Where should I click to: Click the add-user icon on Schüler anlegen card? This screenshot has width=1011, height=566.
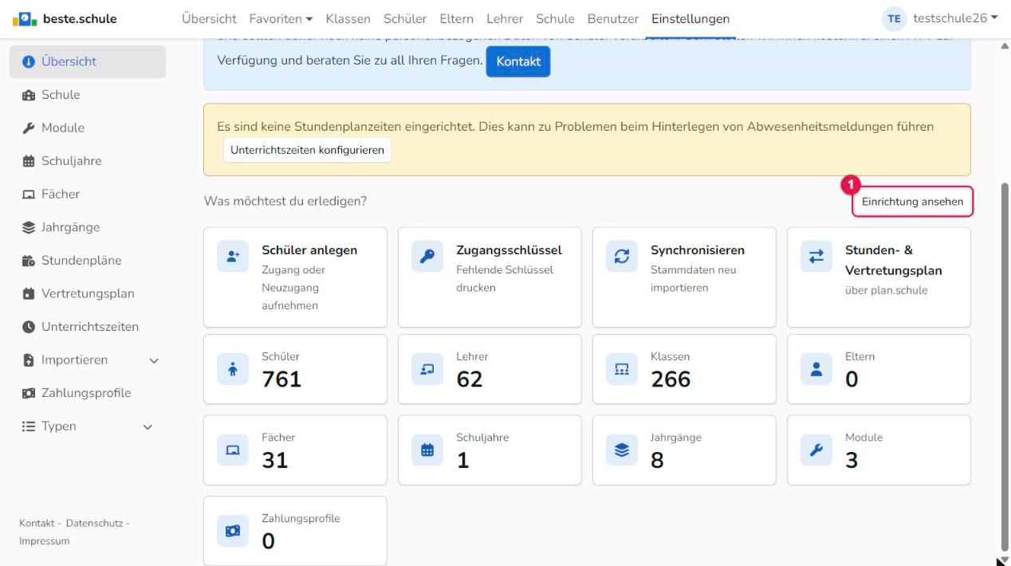(x=232, y=255)
